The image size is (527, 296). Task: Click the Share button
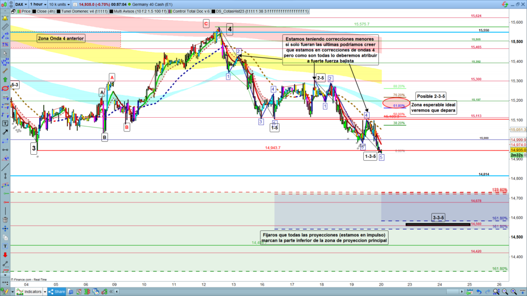tap(58, 292)
